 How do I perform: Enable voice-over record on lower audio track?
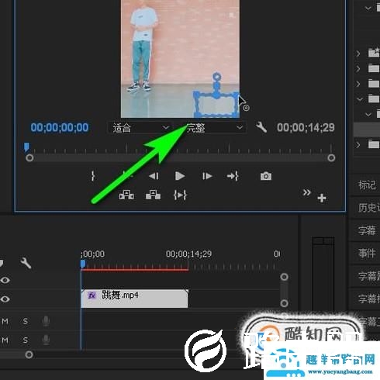tap(46, 340)
